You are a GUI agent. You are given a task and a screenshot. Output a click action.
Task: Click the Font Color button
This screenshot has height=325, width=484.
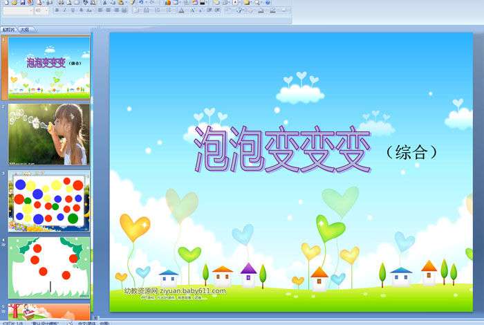click(181, 10)
